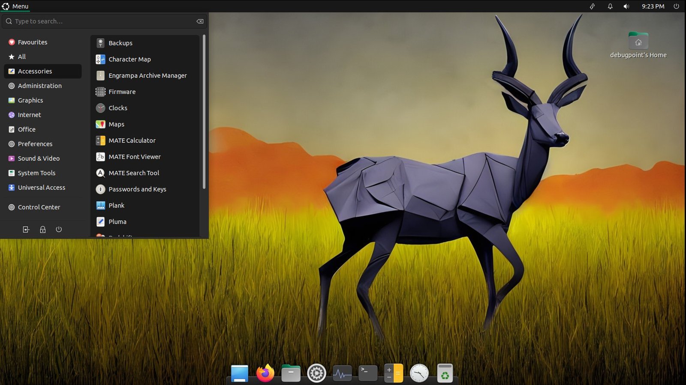Launch System Monitor from the dock
This screenshot has width=686, height=385.
pyautogui.click(x=342, y=373)
